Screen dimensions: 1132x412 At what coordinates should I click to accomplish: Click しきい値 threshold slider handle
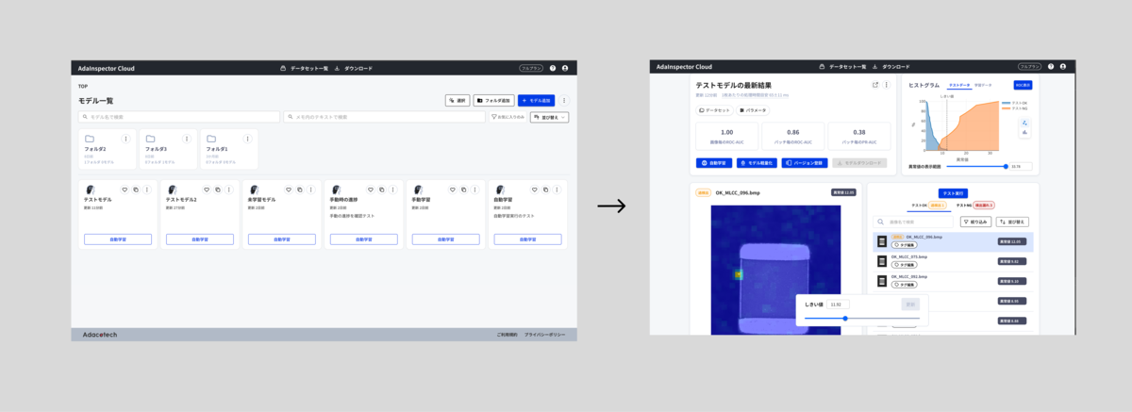845,318
